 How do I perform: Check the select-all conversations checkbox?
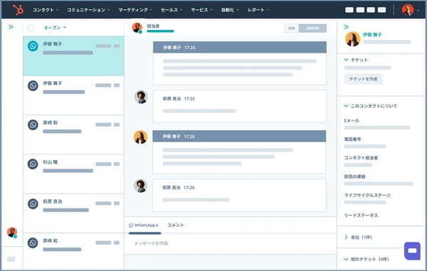point(31,28)
